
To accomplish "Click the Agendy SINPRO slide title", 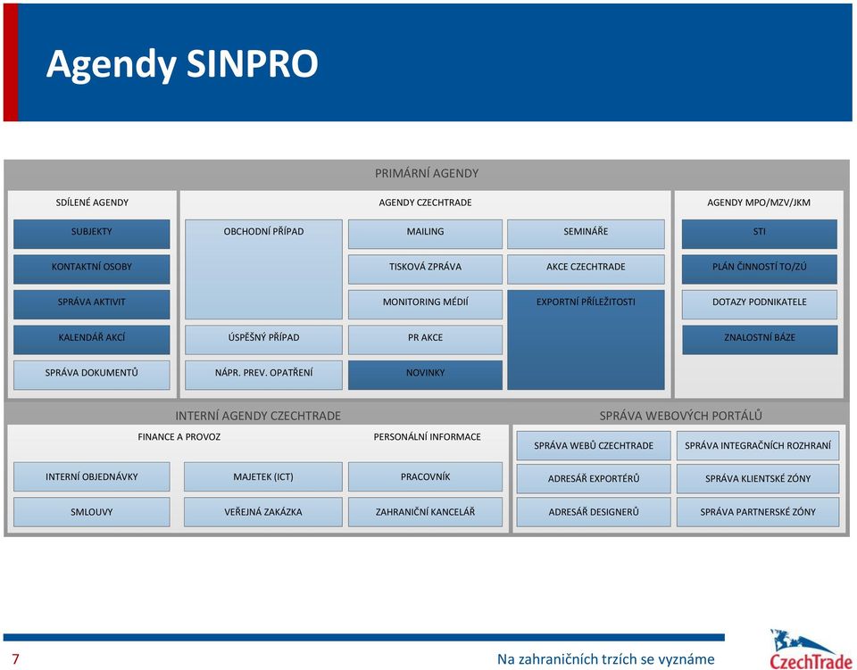I will [182, 64].
